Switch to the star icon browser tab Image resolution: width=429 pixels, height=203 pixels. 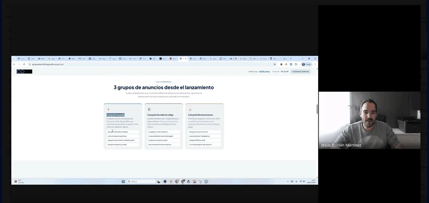coord(153,58)
